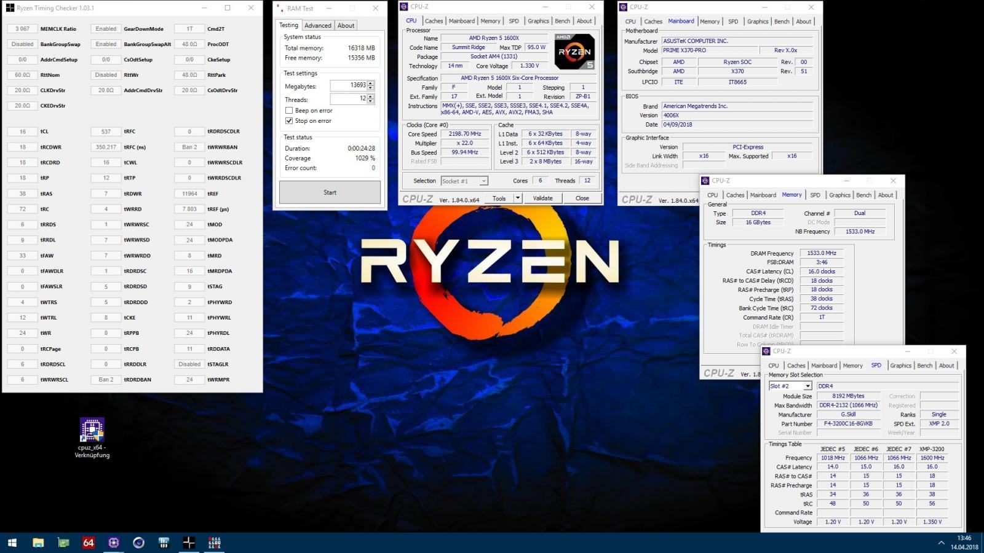Viewport: 984px width, 553px height.
Task: Select the tCL value field 16
Action: (x=22, y=131)
